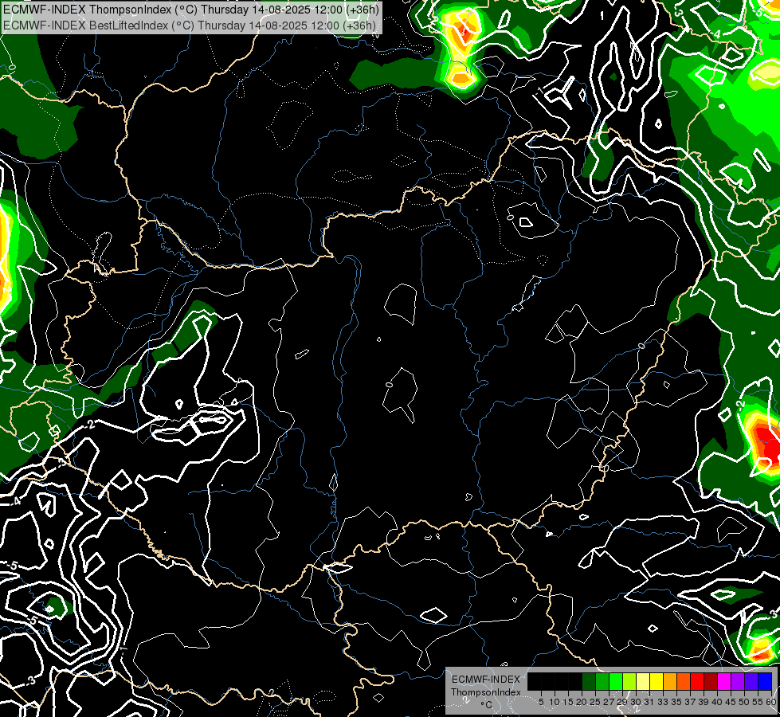Click the purple 45-50 legend swatch
780x717 pixels.
[738, 681]
